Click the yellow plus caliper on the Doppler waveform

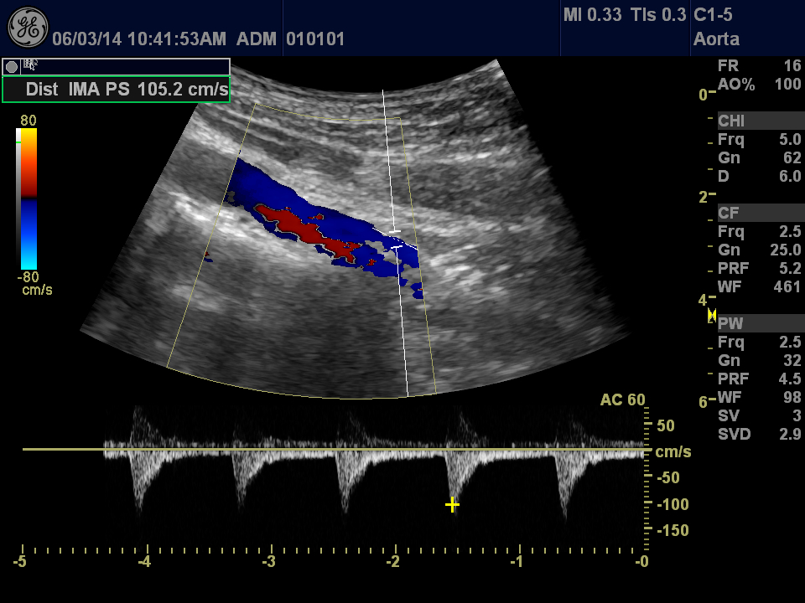(x=452, y=504)
